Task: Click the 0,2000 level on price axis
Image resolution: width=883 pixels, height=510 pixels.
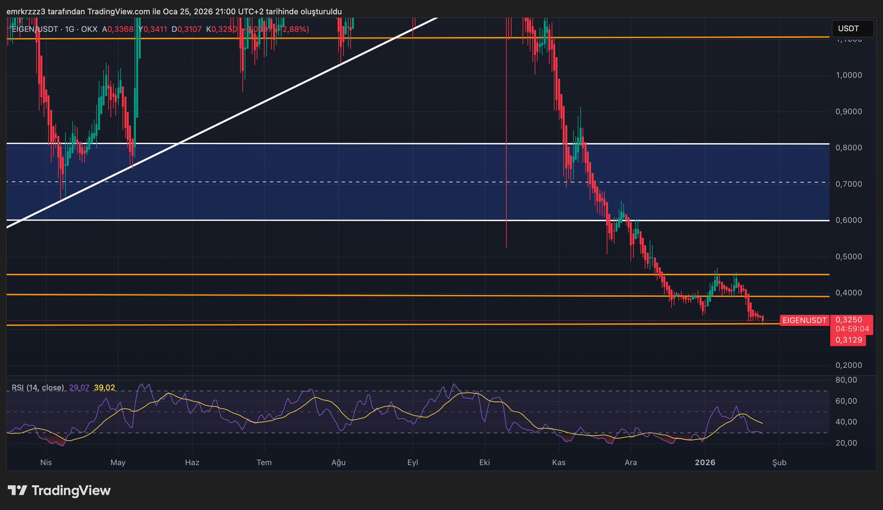Action: click(849, 365)
